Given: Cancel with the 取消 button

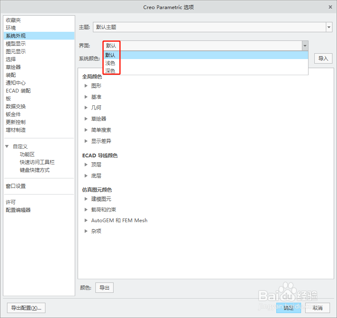Looking at the screenshot, I should click(x=318, y=308).
